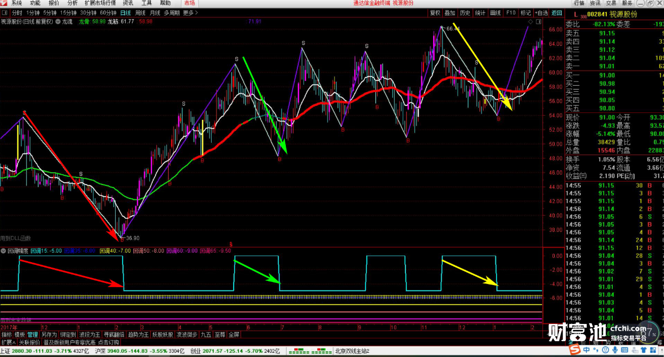
Task: Click the 全屏 fullscreen tab
Action: [234, 335]
